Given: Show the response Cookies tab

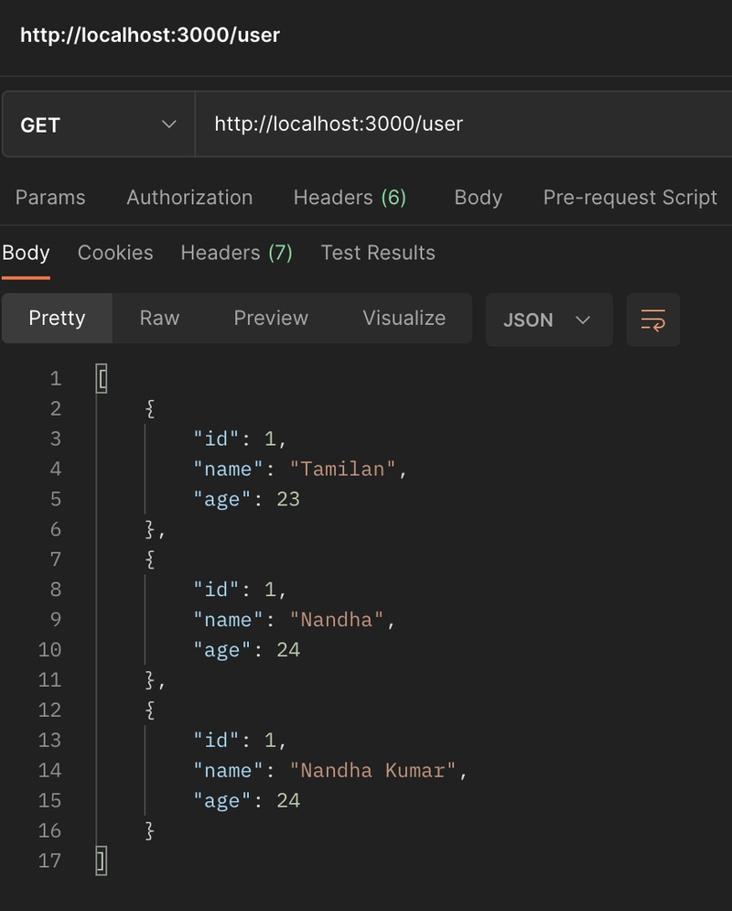Looking at the screenshot, I should tap(115, 253).
